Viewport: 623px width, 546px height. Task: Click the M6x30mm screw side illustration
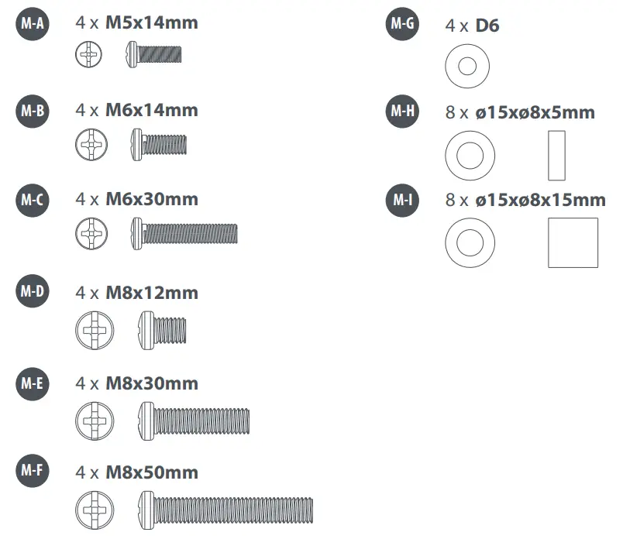tap(184, 232)
